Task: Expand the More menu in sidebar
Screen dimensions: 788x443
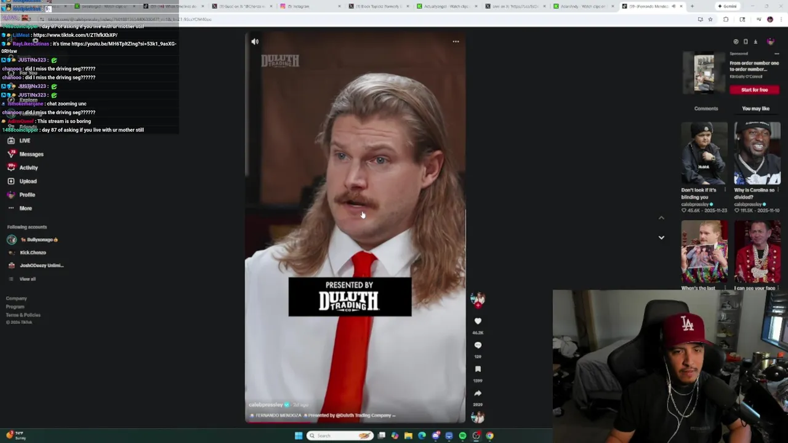Action: pyautogui.click(x=20, y=208)
